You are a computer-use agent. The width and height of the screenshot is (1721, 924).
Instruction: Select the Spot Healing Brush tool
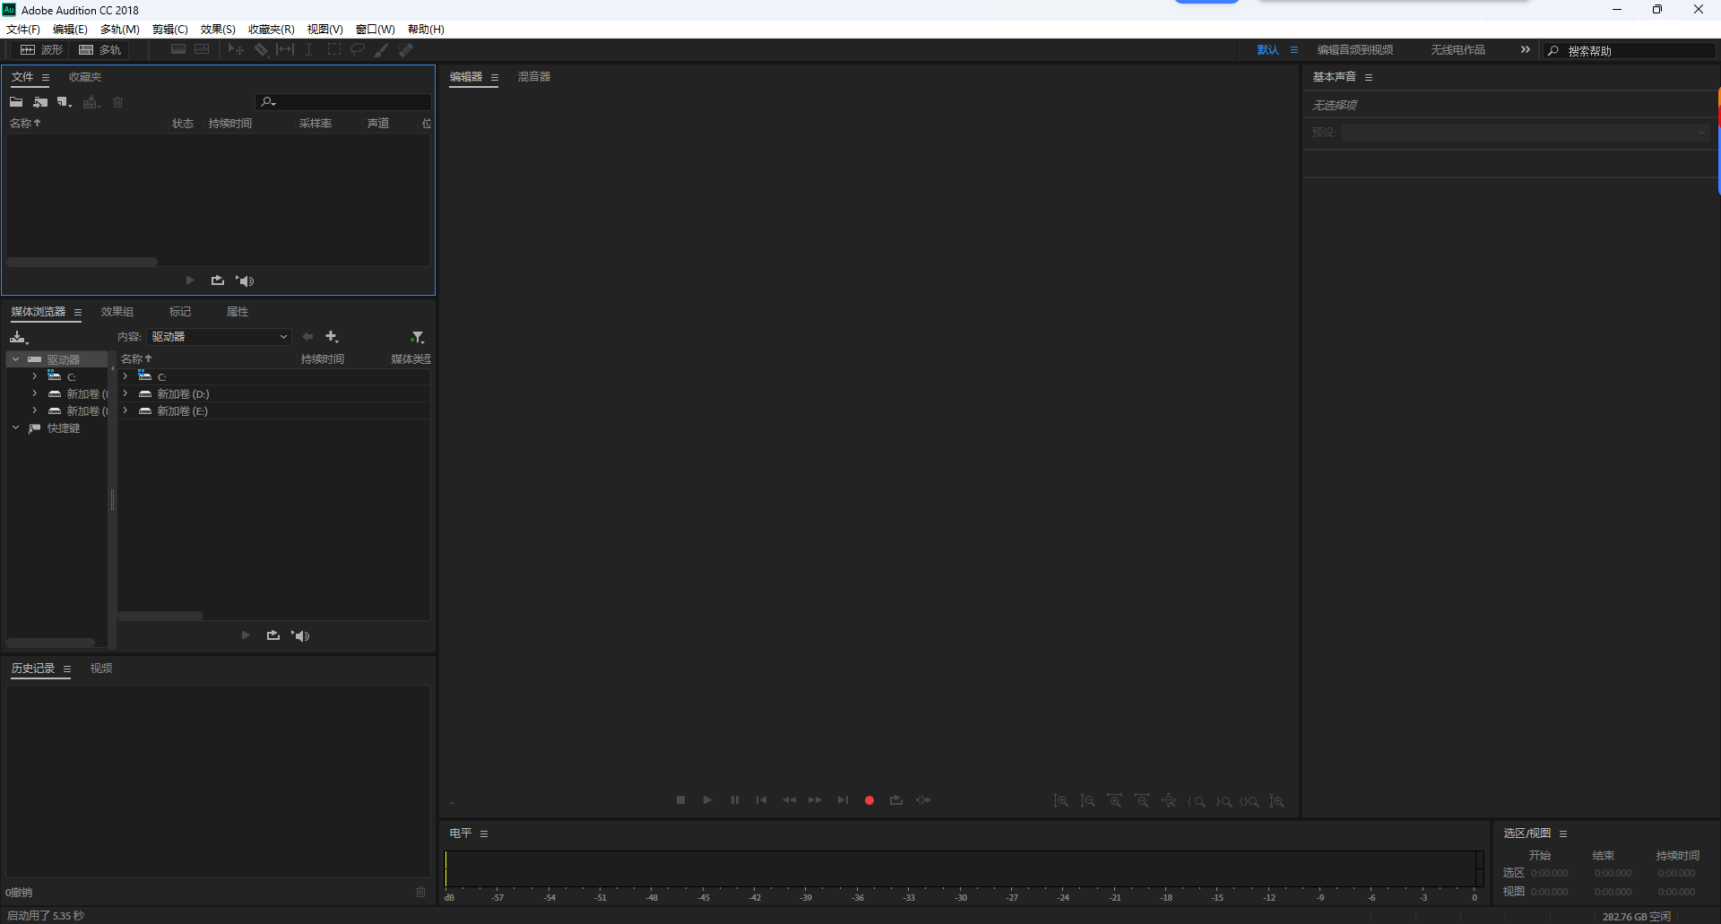coord(405,49)
